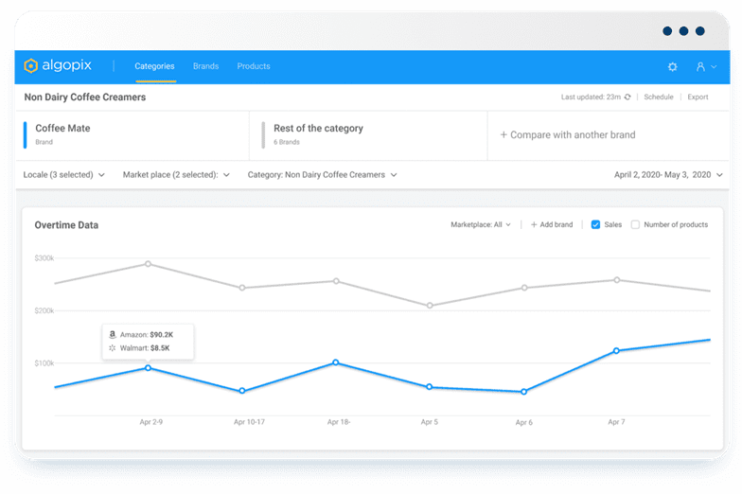Select the Rest of the category card
This screenshot has width=742, height=494.
[368, 135]
